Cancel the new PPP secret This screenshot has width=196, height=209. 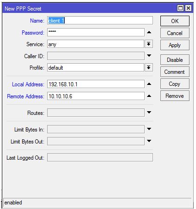tap(175, 33)
